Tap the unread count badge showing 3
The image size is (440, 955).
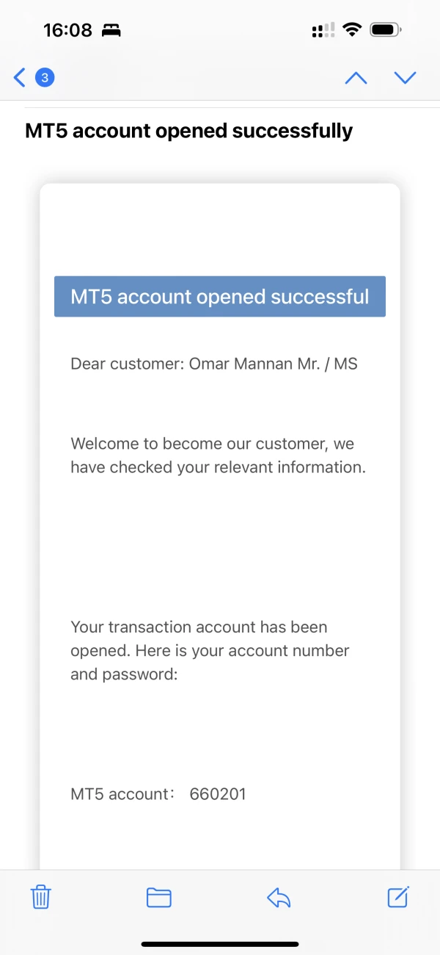45,77
